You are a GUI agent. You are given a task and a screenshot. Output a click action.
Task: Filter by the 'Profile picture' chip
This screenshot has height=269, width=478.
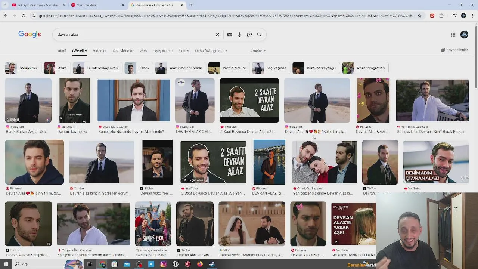[229, 68]
